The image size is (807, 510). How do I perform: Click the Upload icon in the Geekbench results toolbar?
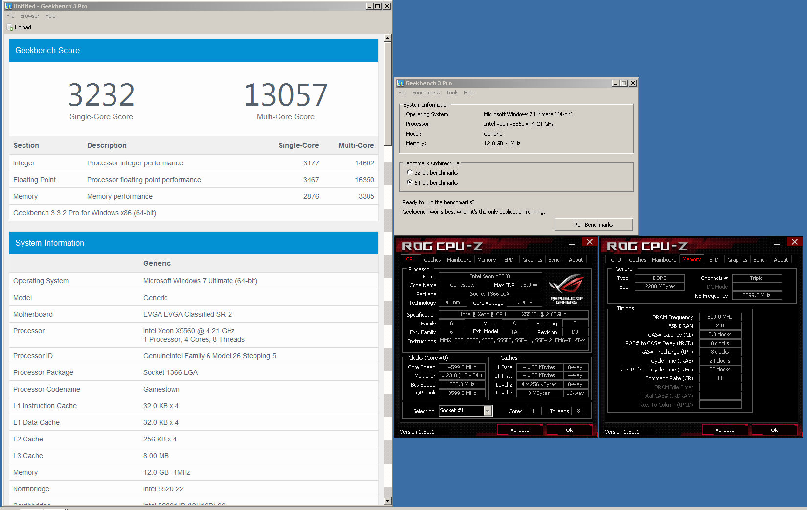10,27
